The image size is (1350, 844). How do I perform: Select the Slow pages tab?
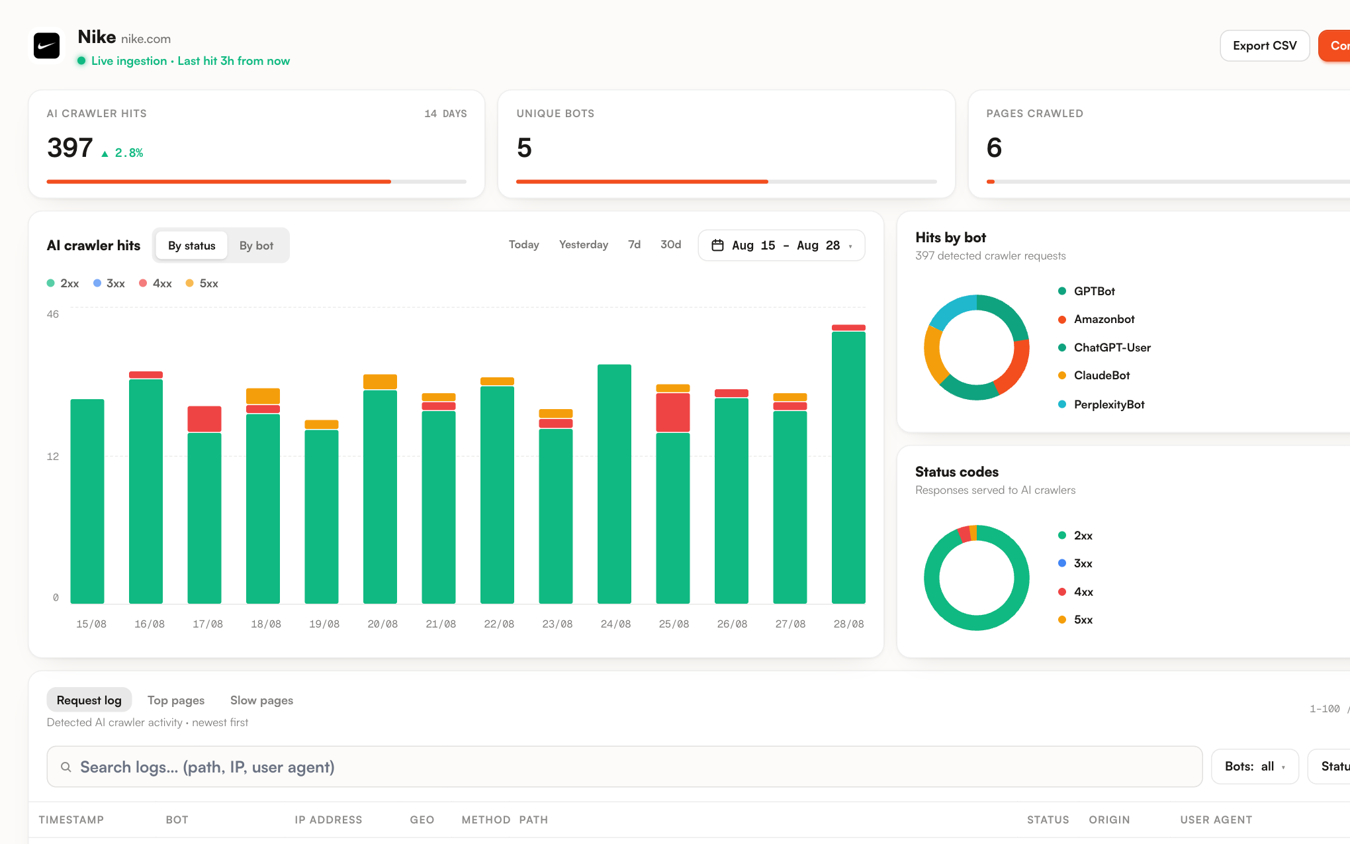coord(261,700)
